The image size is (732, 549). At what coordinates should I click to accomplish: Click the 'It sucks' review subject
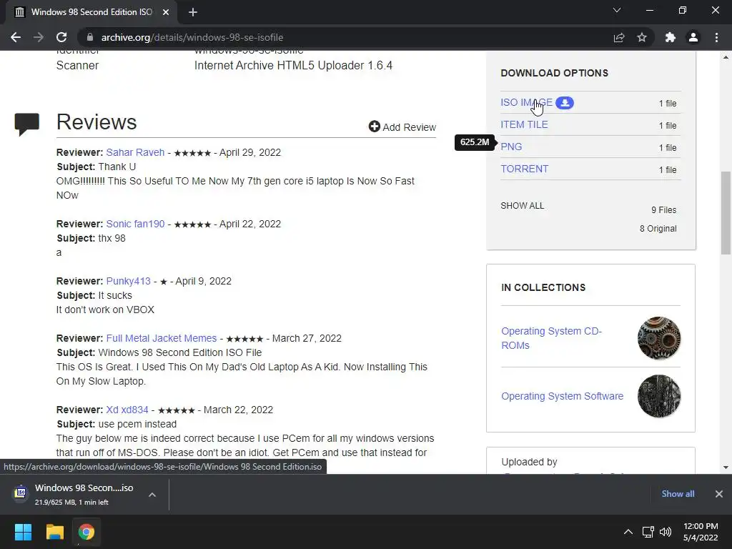[x=115, y=295]
